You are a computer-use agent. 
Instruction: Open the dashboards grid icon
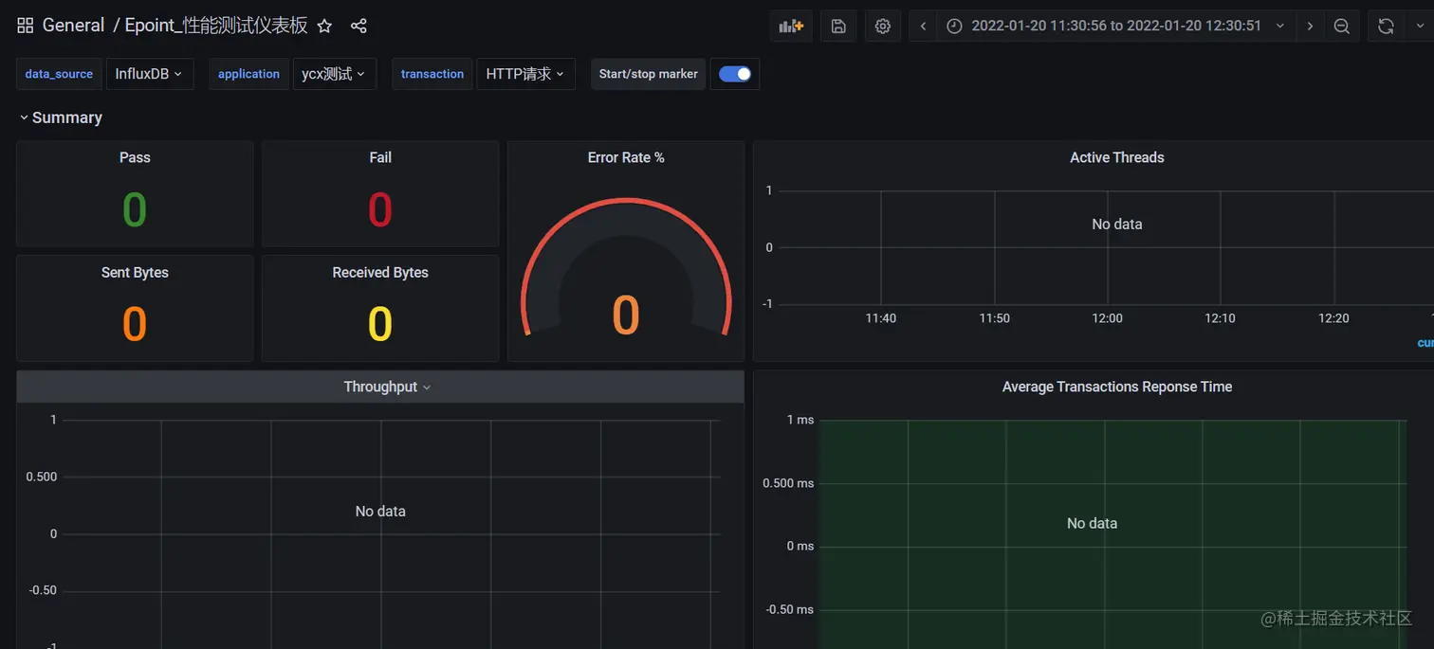pos(26,26)
